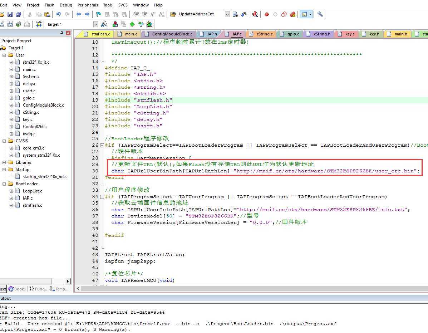Open the Flash menu
The height and width of the screenshot is (333, 428).
pyautogui.click(x=49, y=5)
